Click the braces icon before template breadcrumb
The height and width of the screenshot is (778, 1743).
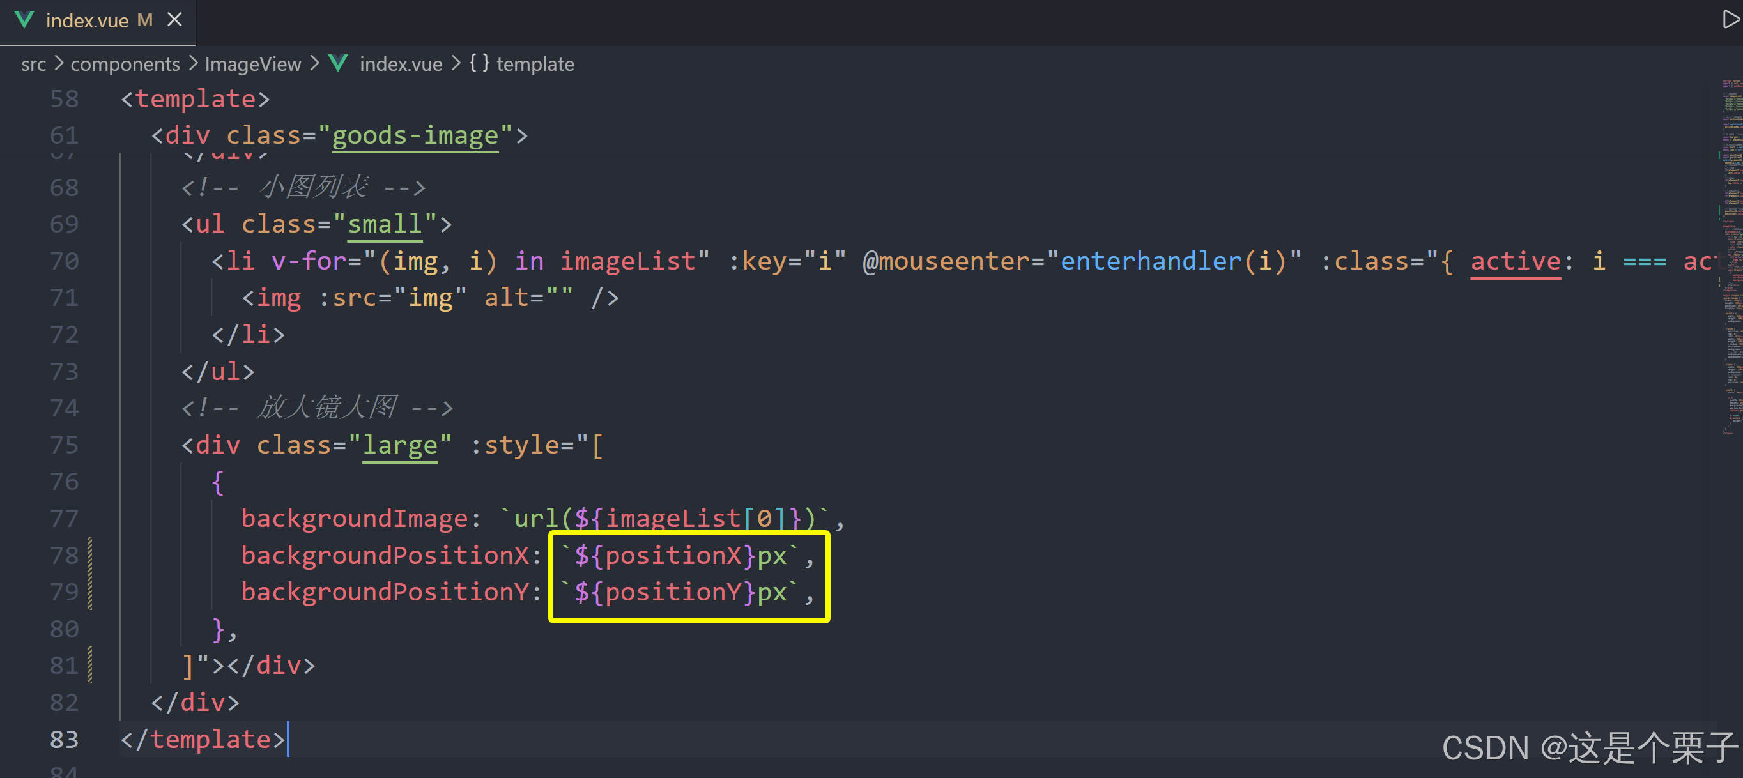[479, 63]
